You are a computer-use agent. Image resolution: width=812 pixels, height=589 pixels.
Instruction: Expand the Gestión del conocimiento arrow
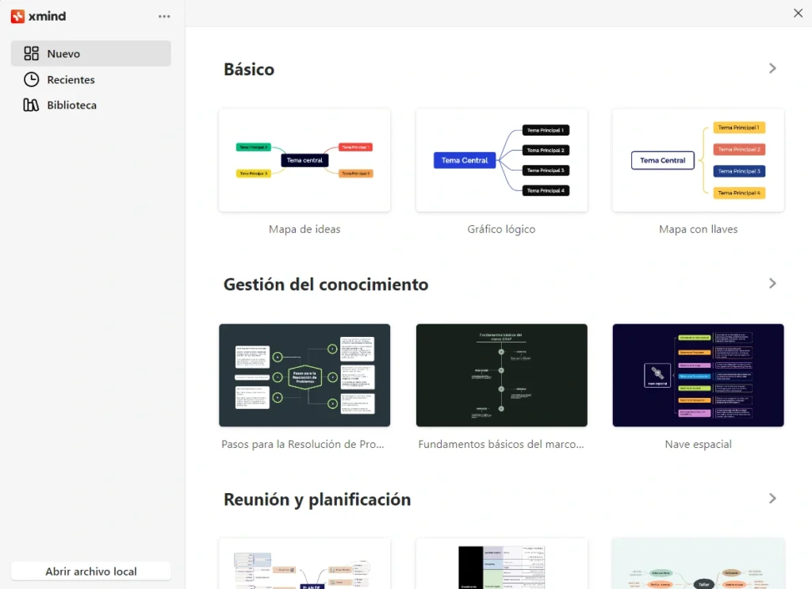click(772, 284)
